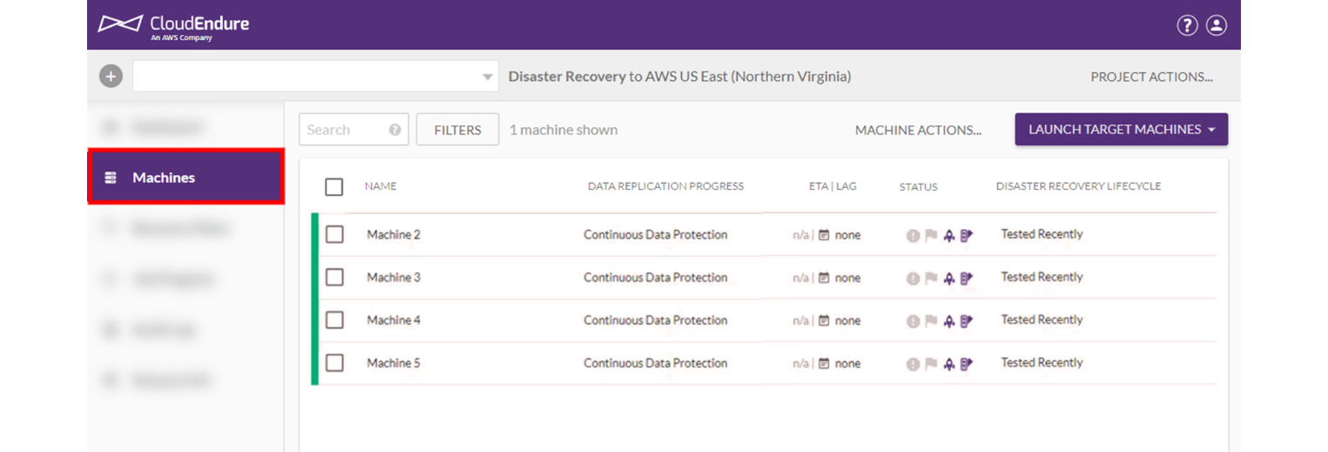The width and height of the screenshot is (1328, 452).
Task: Click the calendar lag icon for Machine 4
Action: 824,320
